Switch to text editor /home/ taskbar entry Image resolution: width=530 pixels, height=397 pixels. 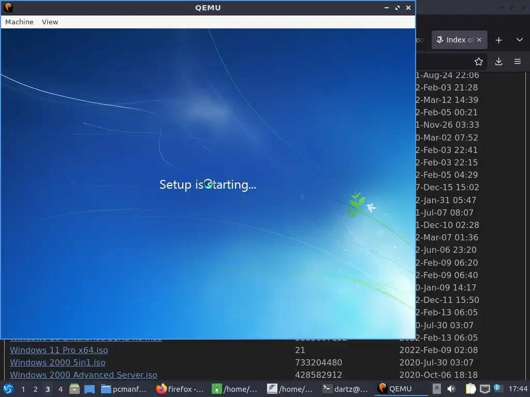point(290,389)
